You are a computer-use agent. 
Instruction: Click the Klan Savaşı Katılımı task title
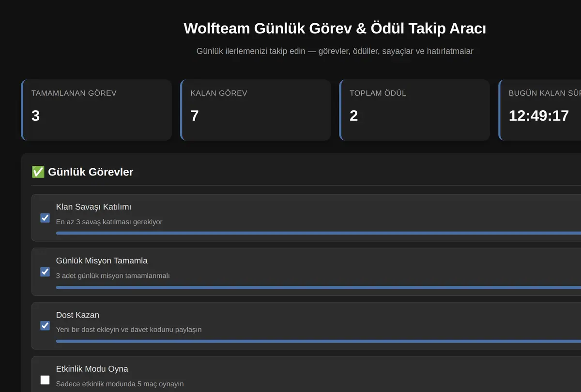pos(94,207)
